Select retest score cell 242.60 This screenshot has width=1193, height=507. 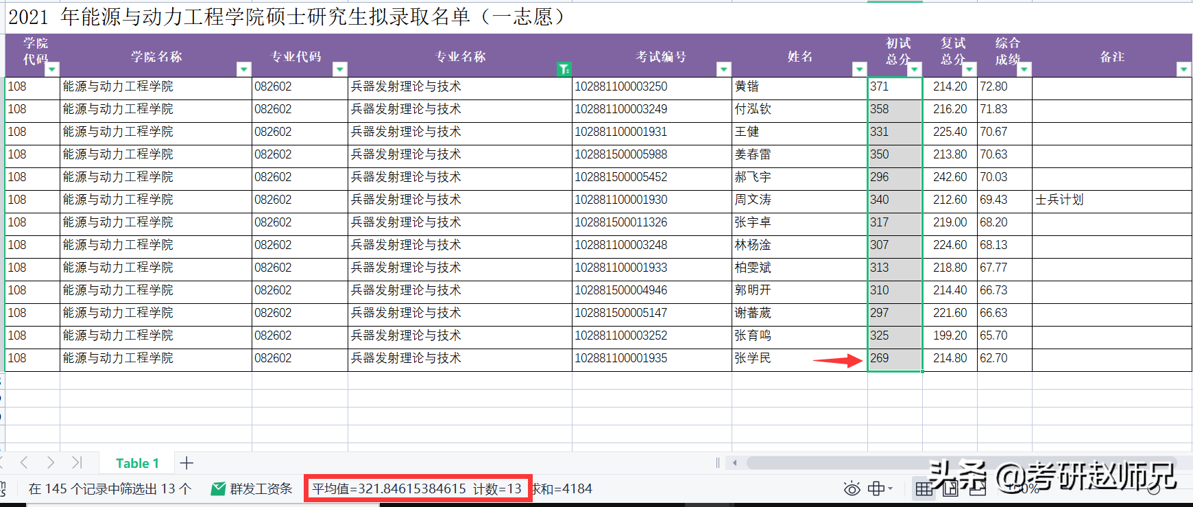(x=950, y=177)
